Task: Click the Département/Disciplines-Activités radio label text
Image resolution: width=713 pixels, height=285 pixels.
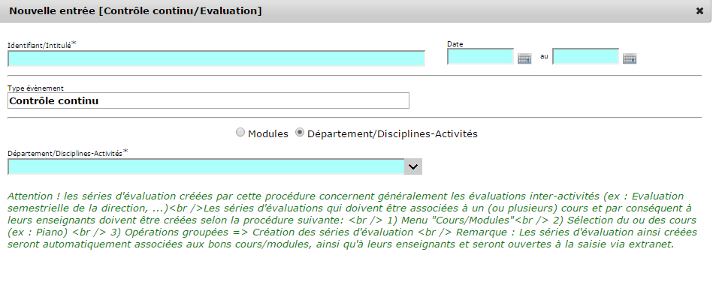Action: pos(392,134)
